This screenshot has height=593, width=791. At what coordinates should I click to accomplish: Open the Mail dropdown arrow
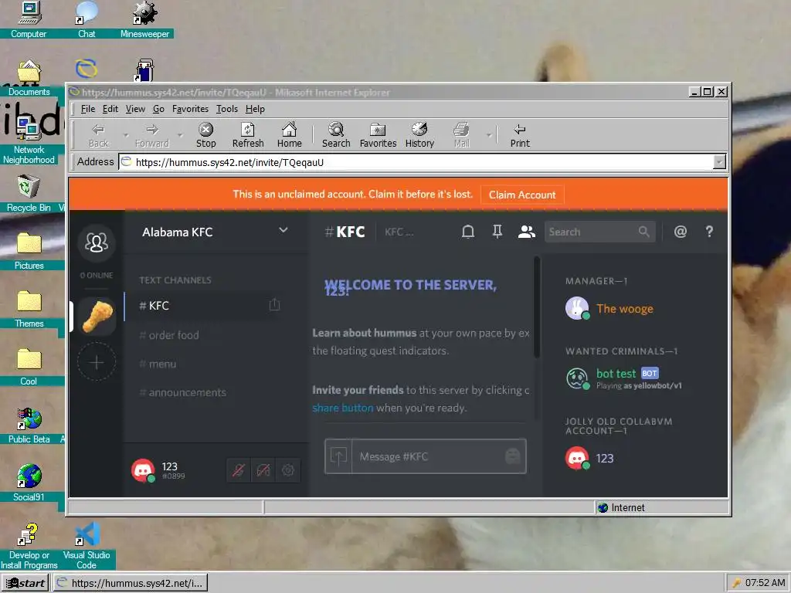click(488, 135)
